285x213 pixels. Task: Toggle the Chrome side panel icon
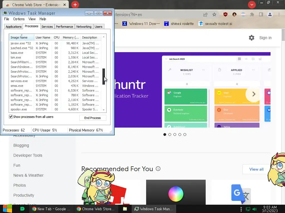coord(261,14)
